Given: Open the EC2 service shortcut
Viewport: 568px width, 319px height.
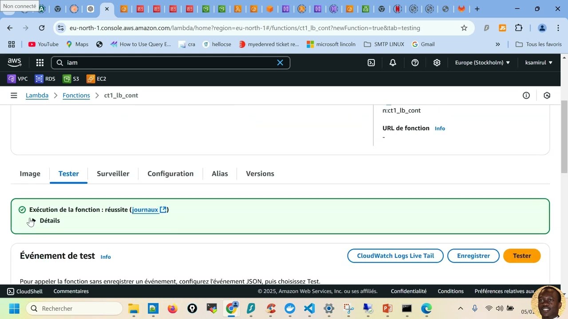Looking at the screenshot, I should [96, 79].
